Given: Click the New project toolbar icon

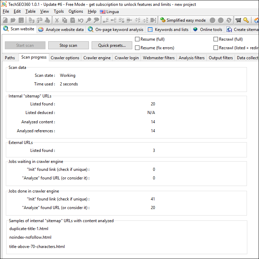Looking at the screenshot, I should [x=5, y=20].
